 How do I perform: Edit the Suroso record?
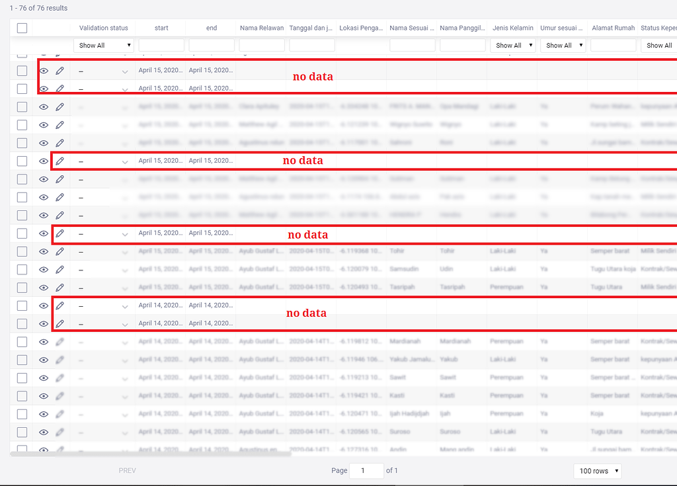60,431
